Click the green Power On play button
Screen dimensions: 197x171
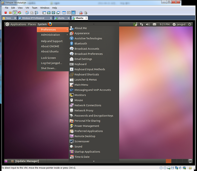[x=15, y=13]
